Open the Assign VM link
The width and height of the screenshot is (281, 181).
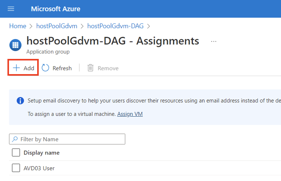130,114
